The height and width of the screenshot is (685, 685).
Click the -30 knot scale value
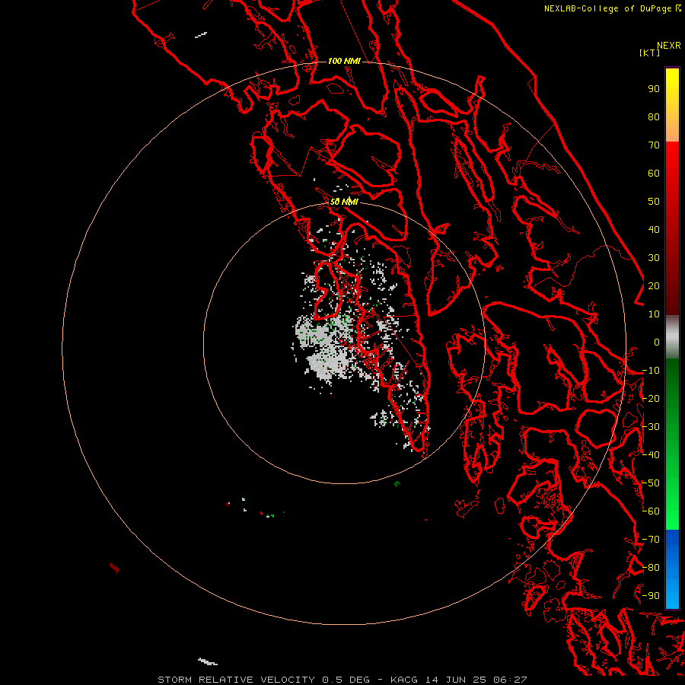(651, 427)
